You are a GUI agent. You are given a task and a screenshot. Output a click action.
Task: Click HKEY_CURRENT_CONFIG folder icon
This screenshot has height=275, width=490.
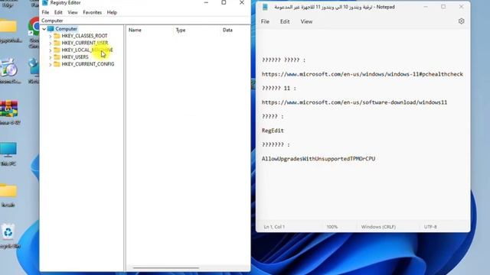(x=57, y=64)
